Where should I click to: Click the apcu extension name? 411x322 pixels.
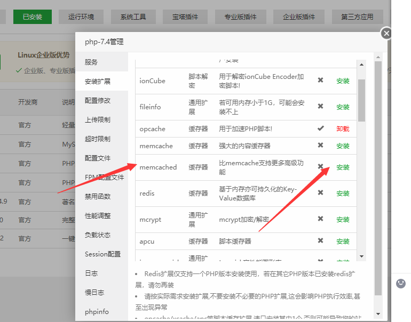[x=147, y=241]
